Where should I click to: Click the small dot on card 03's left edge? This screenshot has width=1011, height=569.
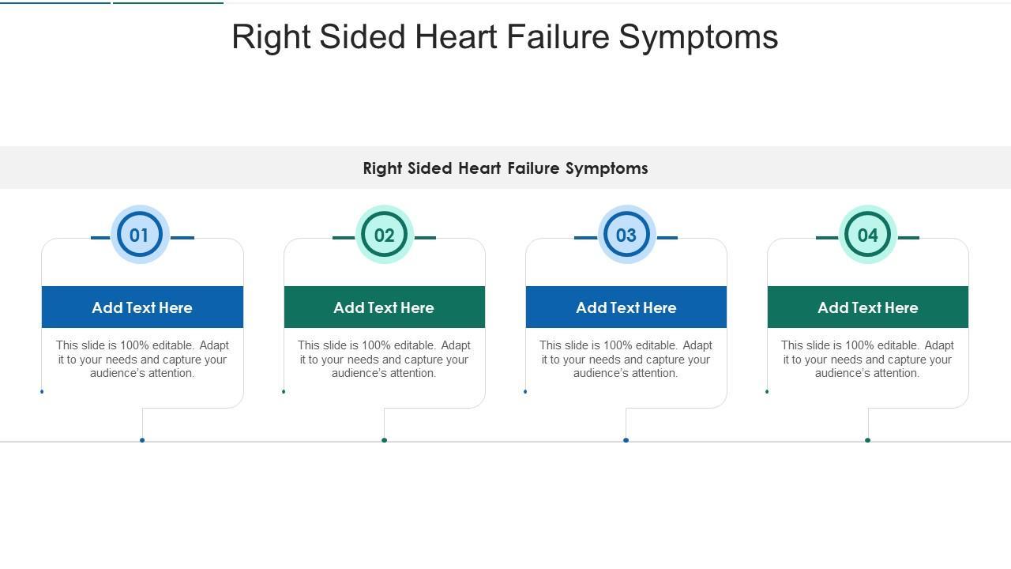(525, 391)
